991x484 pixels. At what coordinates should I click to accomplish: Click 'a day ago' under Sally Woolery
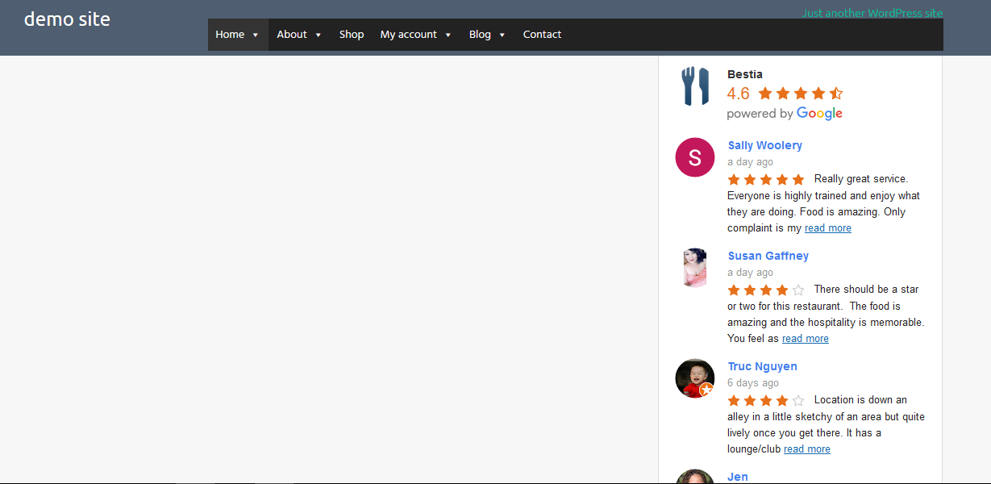pos(750,162)
